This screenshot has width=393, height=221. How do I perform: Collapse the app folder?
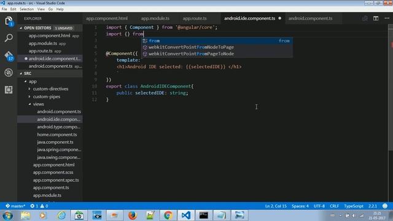pos(25,82)
